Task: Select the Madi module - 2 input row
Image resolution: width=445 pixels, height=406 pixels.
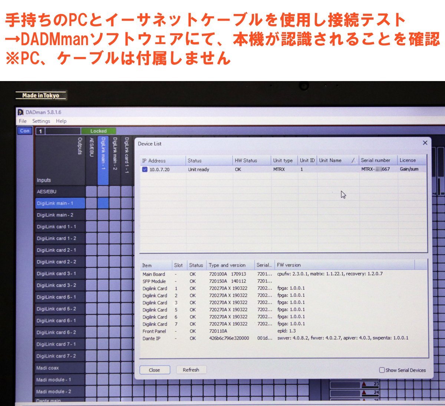Action: click(60, 392)
